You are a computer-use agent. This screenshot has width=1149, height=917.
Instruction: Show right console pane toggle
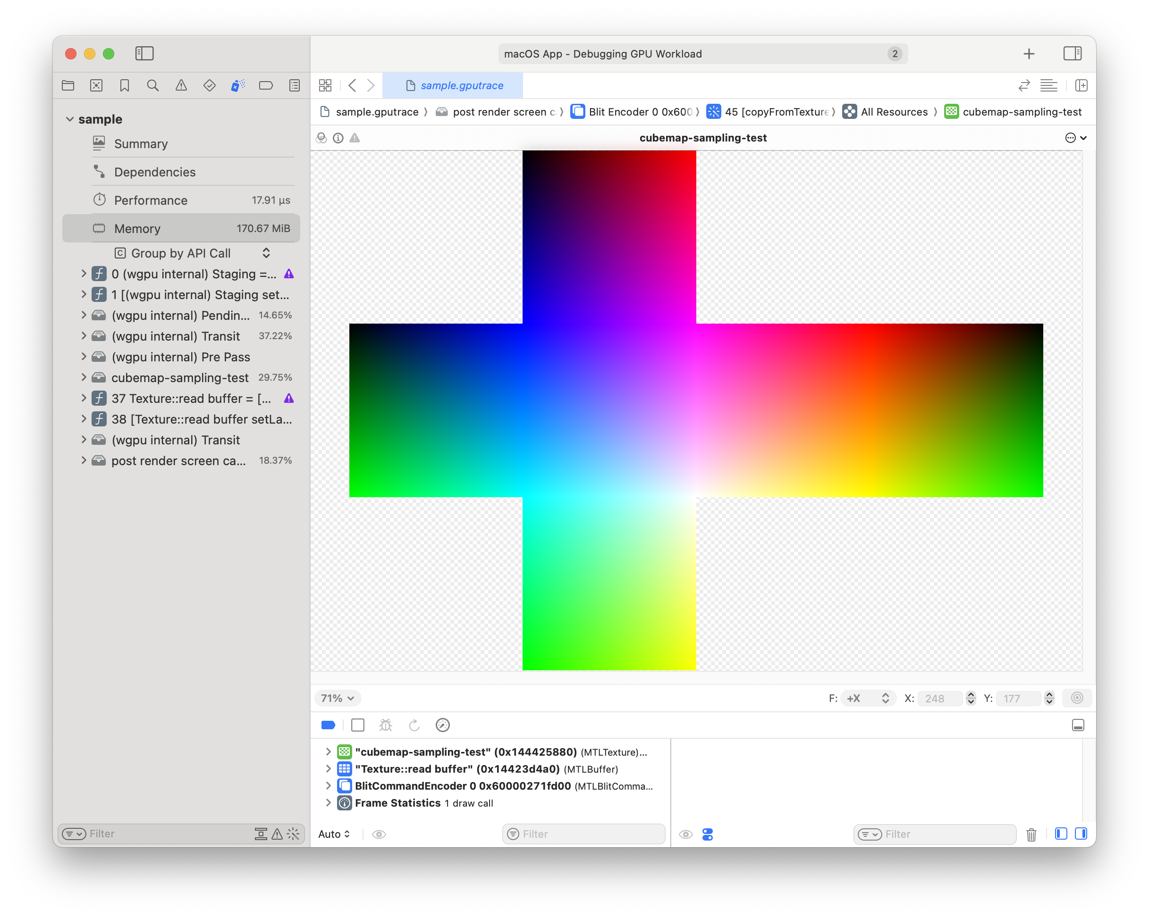(x=1081, y=834)
